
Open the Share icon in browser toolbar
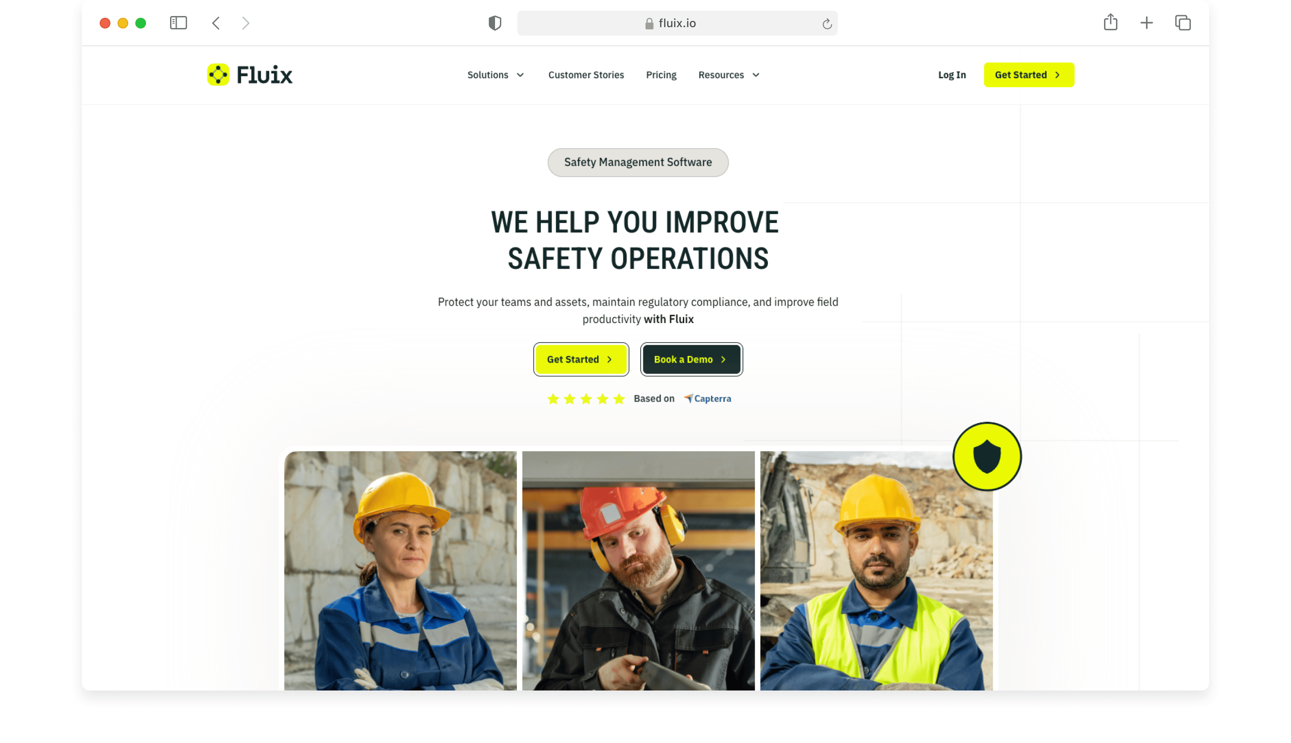pyautogui.click(x=1110, y=22)
